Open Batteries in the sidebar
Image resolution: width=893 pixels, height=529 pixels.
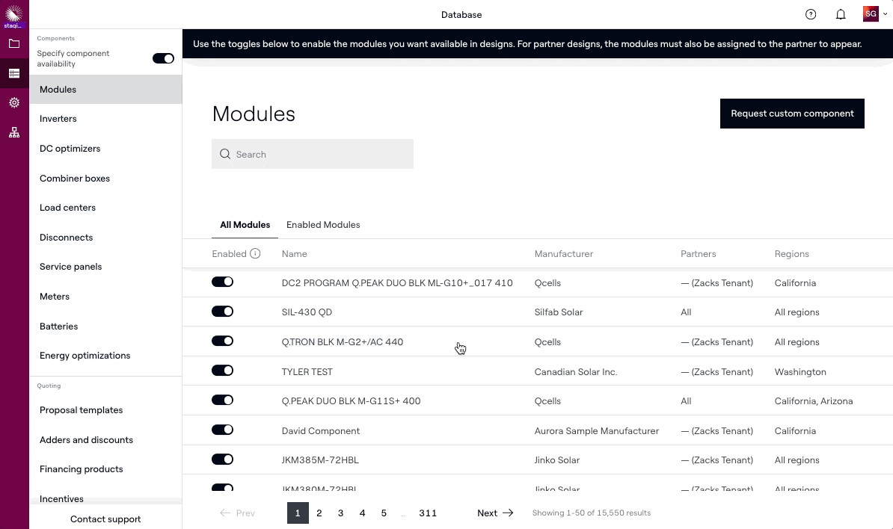click(x=59, y=327)
